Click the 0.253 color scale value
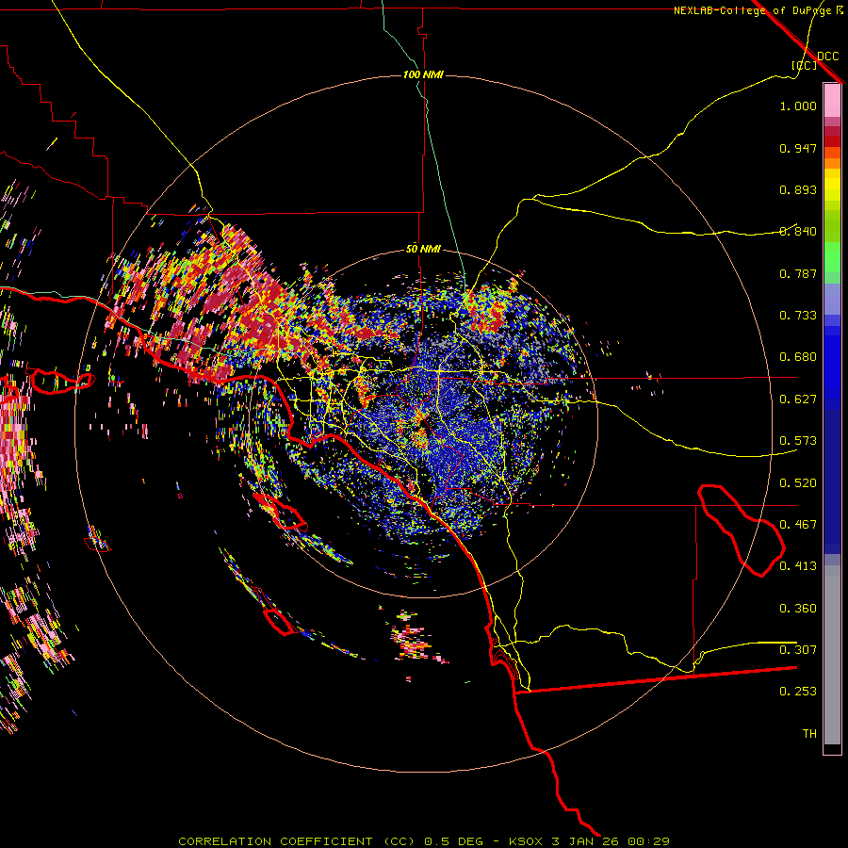848x848 pixels. tap(798, 692)
